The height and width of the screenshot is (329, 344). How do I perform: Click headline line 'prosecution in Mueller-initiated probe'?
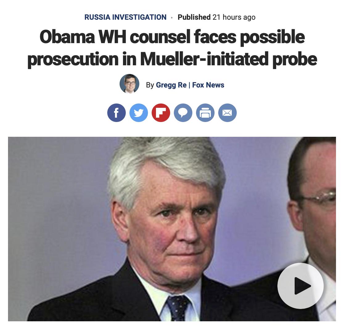pyautogui.click(x=172, y=59)
